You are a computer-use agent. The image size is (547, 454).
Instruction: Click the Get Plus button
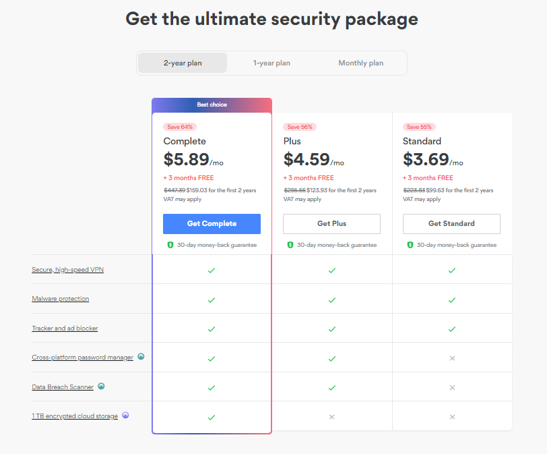pyautogui.click(x=331, y=224)
